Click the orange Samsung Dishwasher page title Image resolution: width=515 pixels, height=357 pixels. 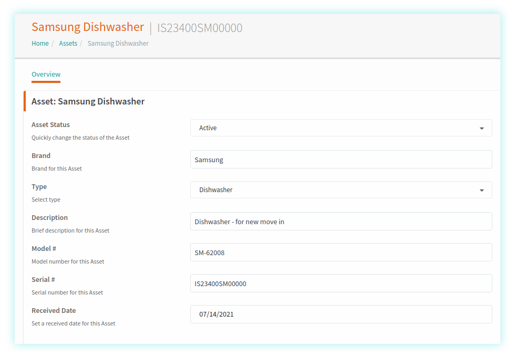pyautogui.click(x=88, y=27)
